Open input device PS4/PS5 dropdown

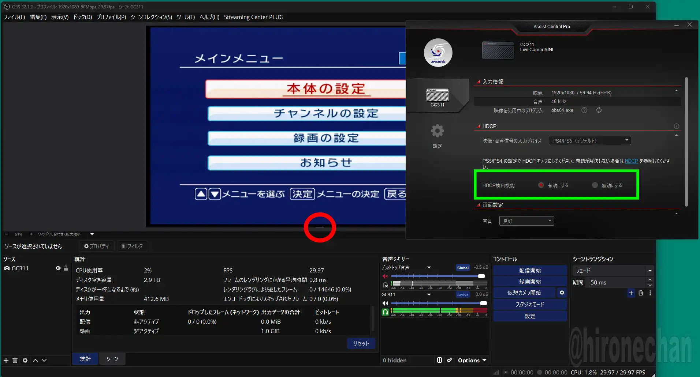click(589, 140)
